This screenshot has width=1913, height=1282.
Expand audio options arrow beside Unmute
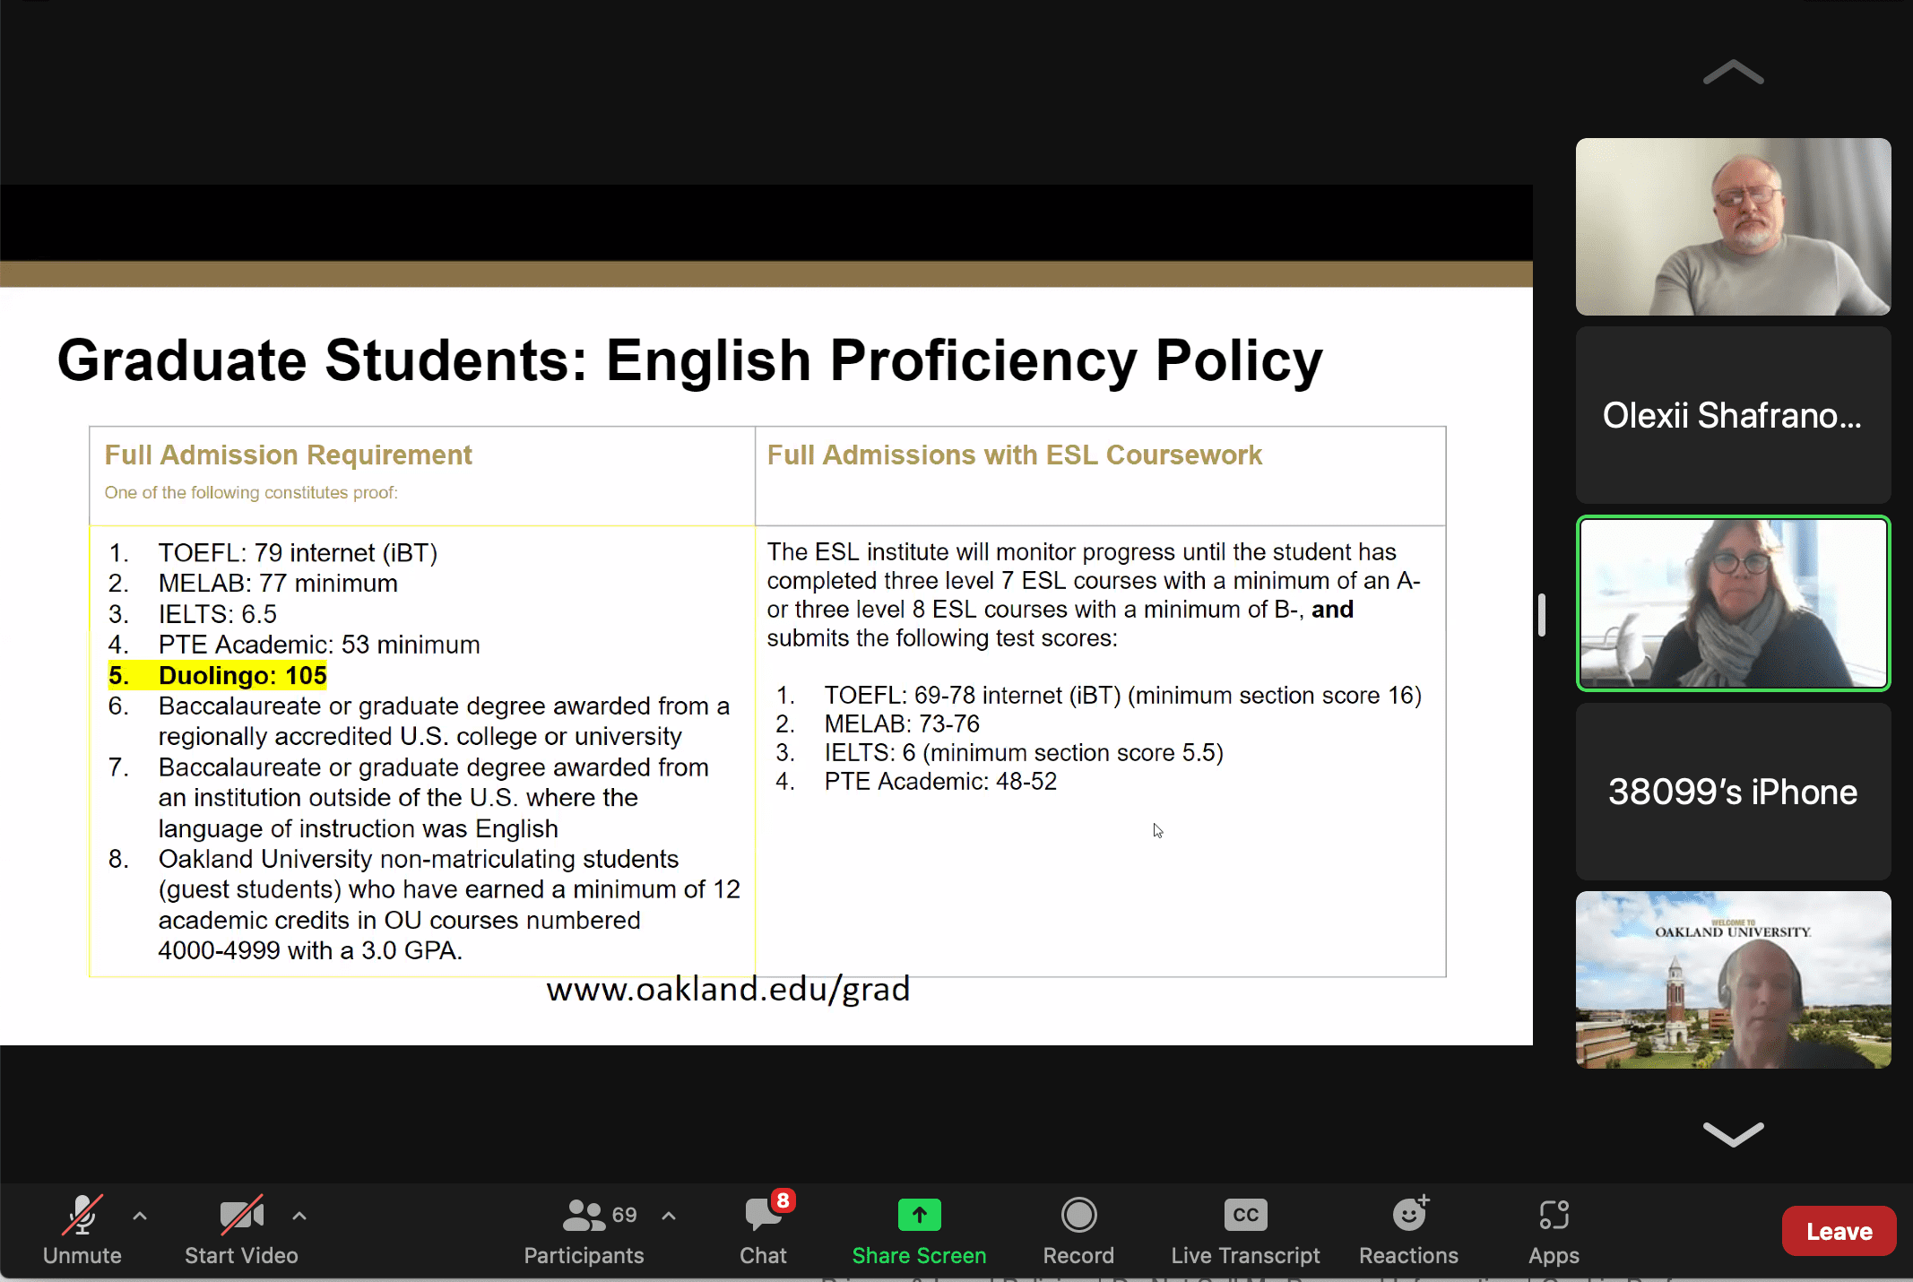pos(140,1217)
